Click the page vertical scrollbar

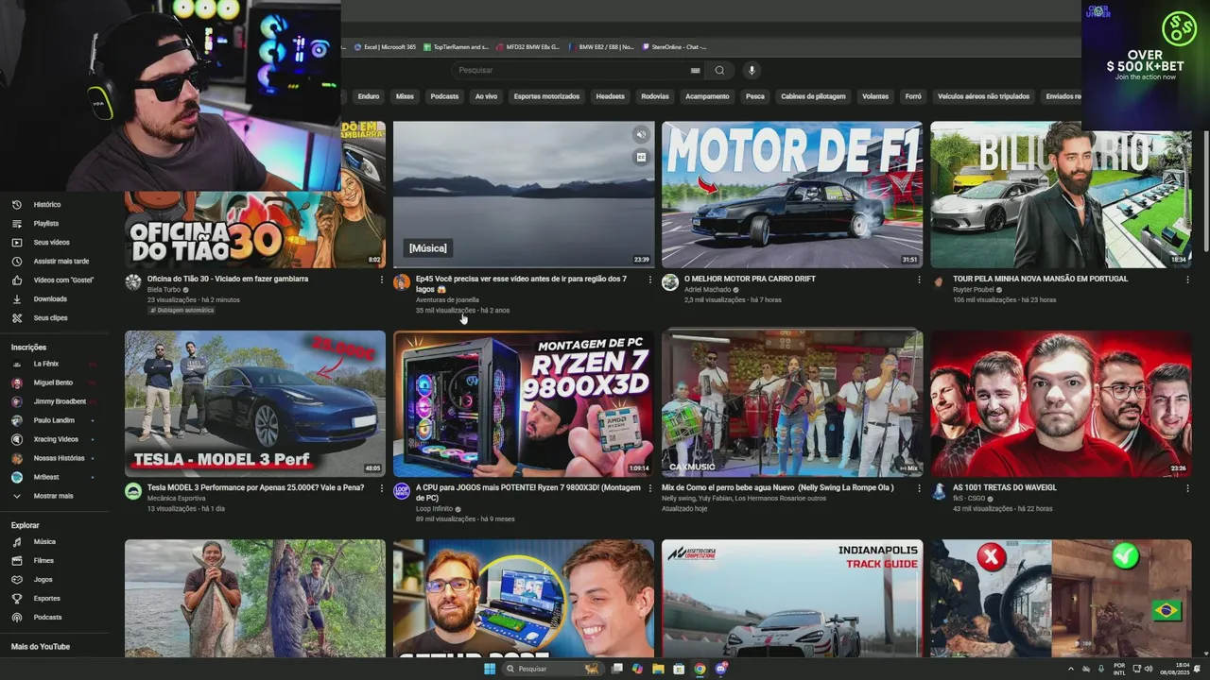tap(1205, 191)
